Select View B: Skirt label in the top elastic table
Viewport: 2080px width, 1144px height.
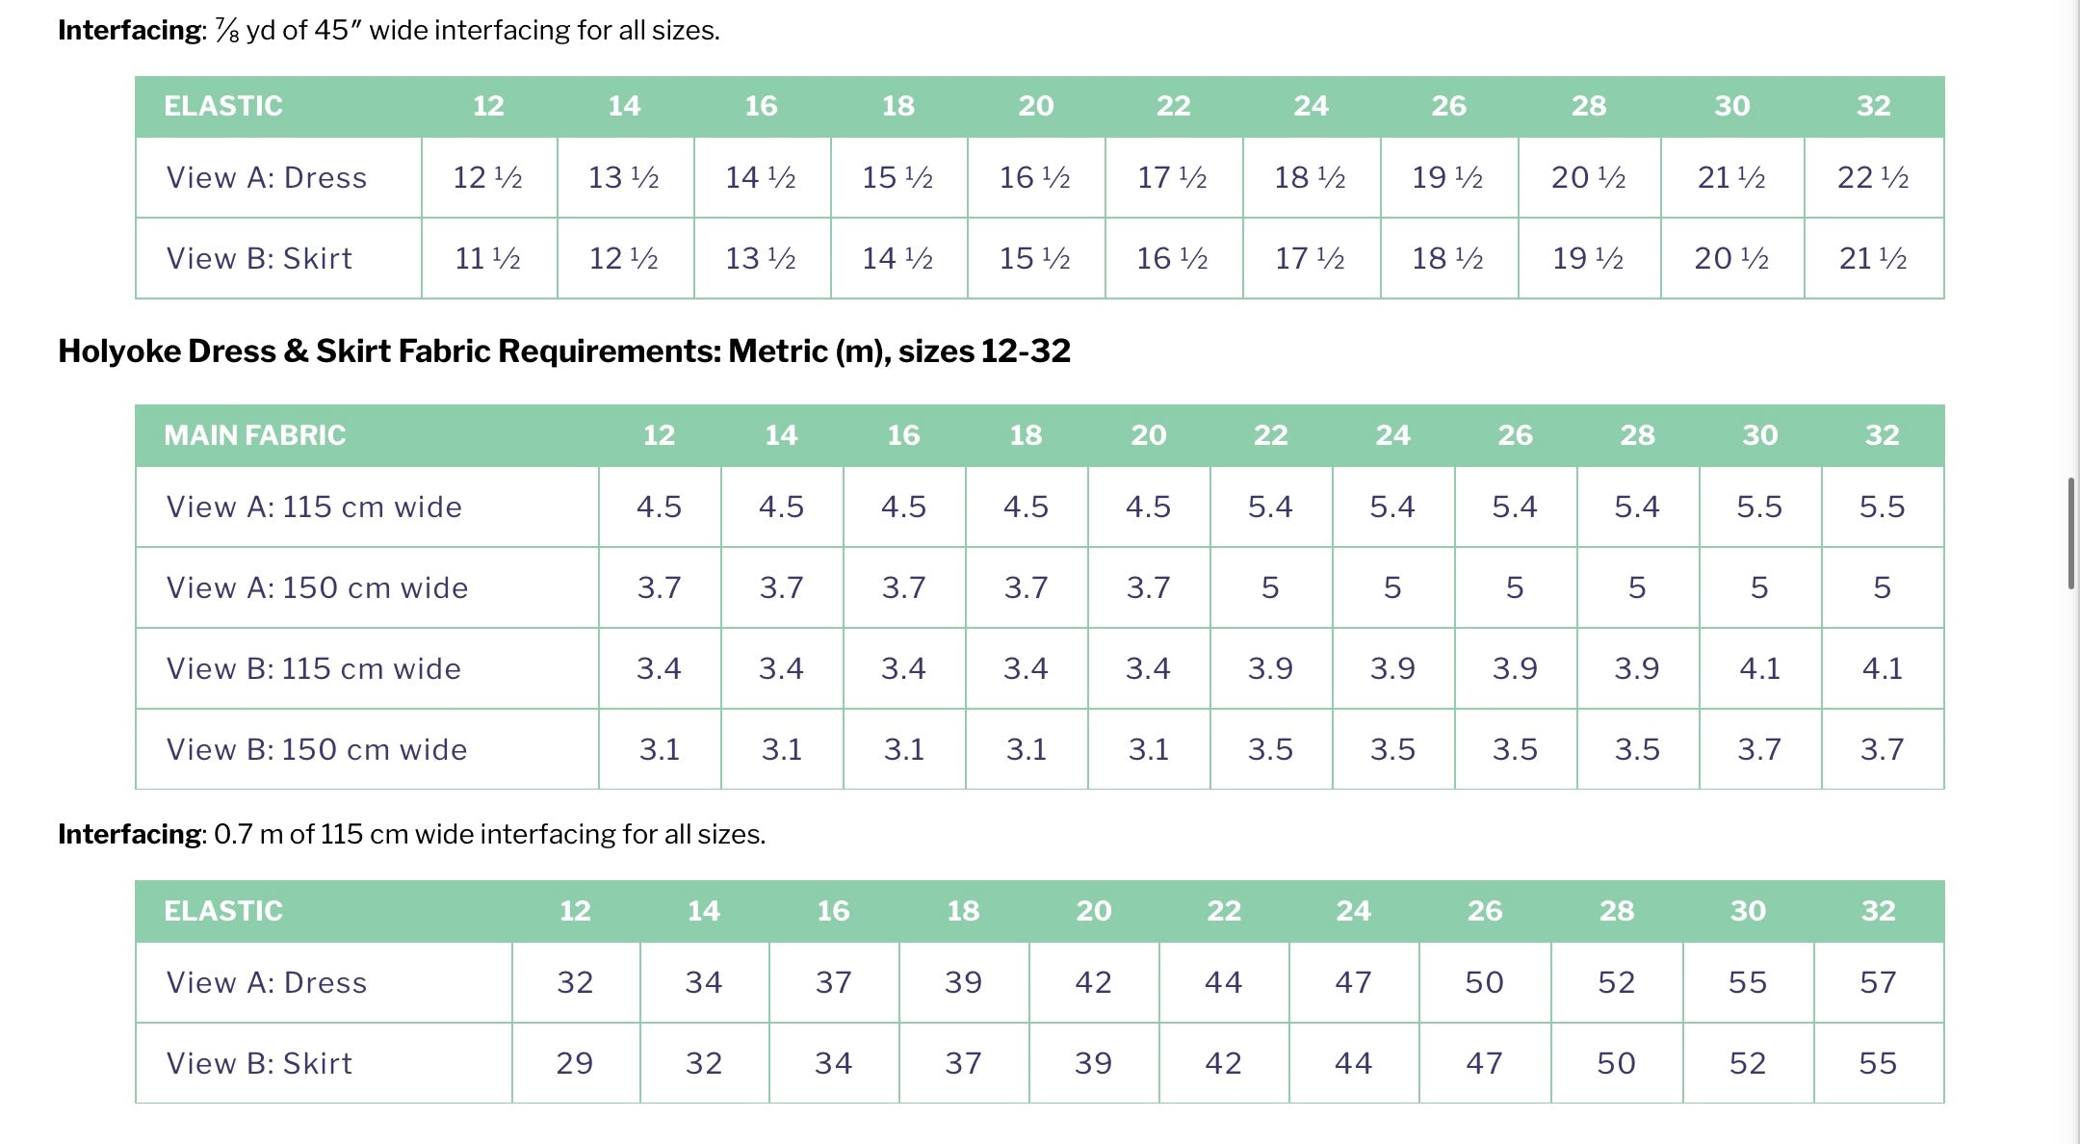259,258
